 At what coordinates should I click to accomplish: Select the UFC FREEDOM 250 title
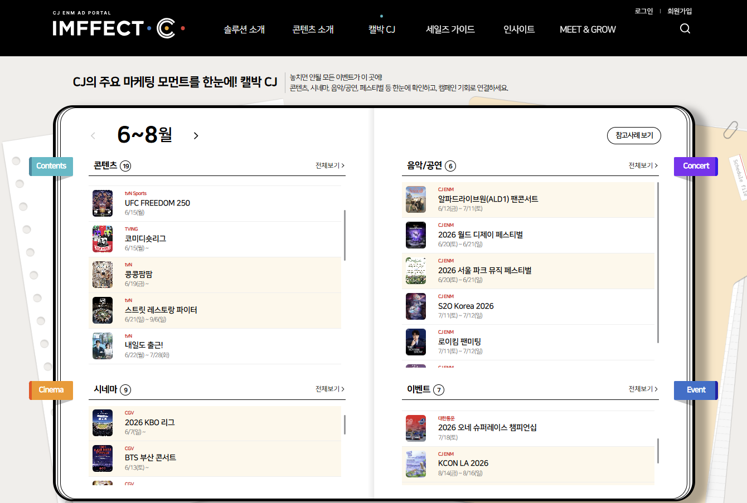click(157, 203)
